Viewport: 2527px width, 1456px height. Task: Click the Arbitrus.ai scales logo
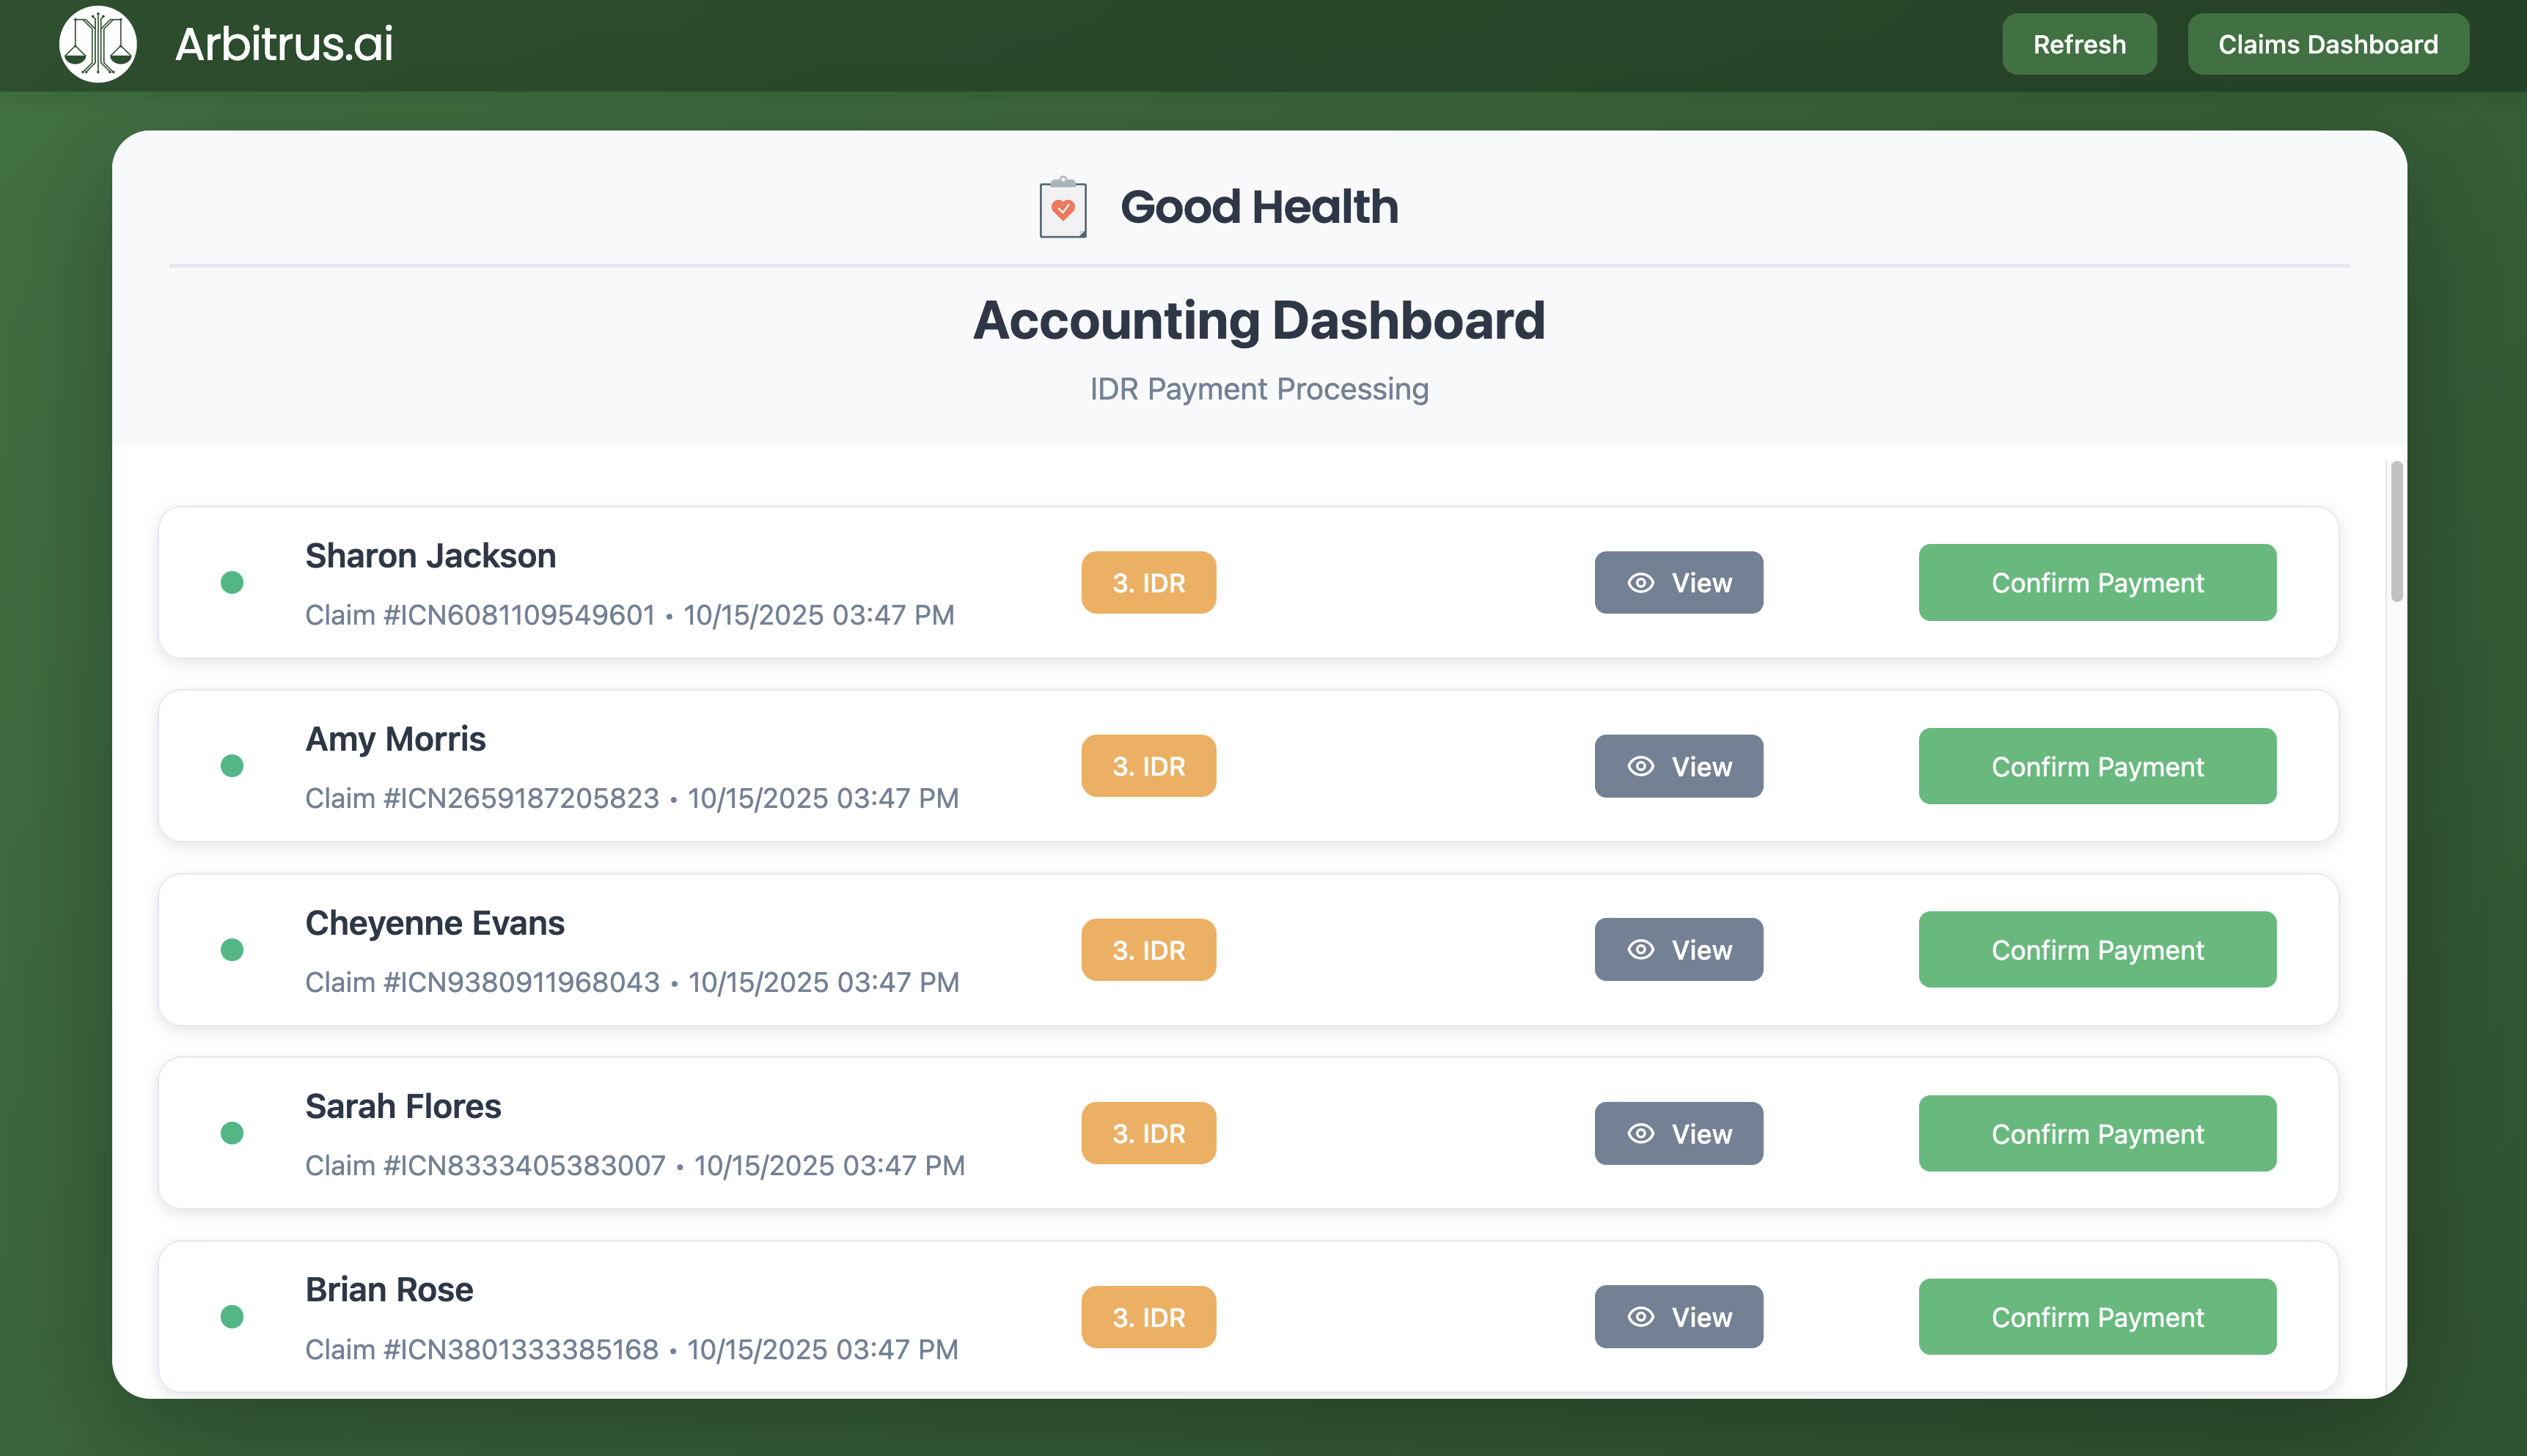[x=97, y=43]
